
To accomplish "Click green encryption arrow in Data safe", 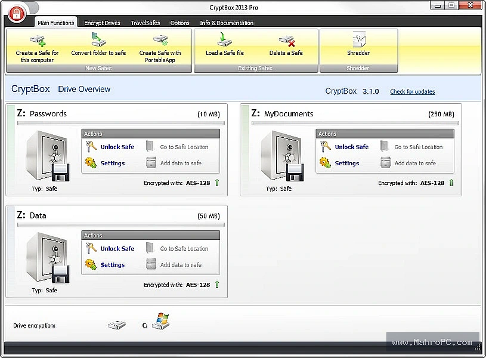I will pos(217,284).
